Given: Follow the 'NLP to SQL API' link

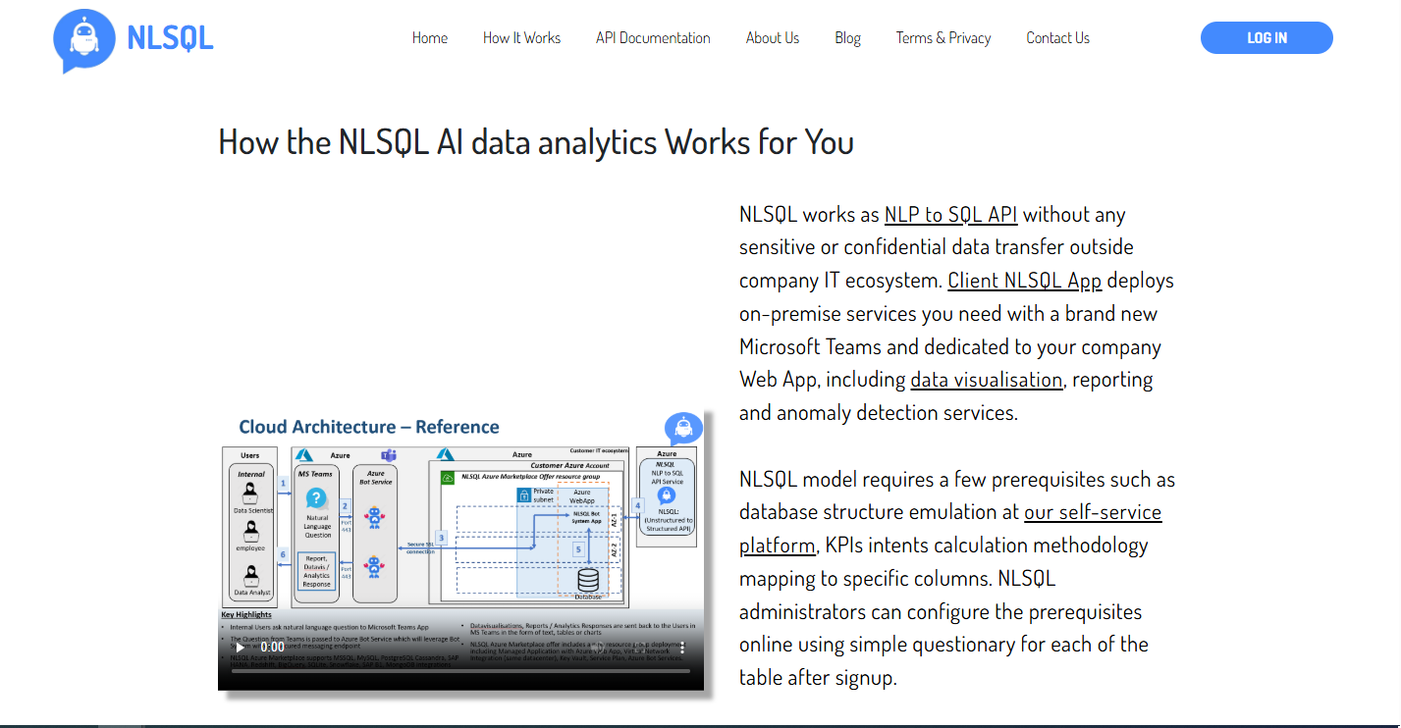Looking at the screenshot, I should (950, 215).
